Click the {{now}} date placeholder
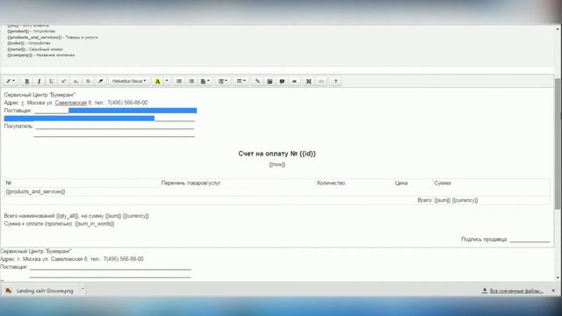Image resolution: width=562 pixels, height=316 pixels. 277,164
